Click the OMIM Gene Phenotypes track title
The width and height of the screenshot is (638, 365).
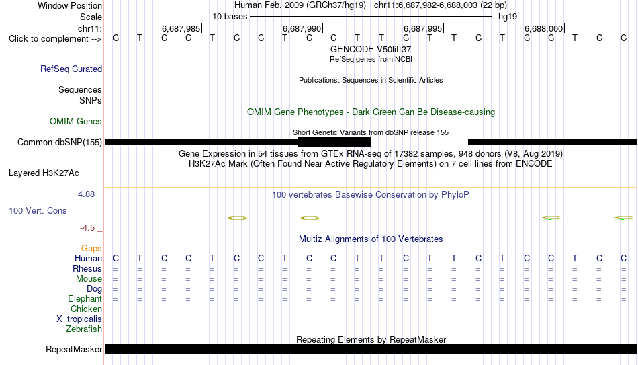click(x=371, y=112)
